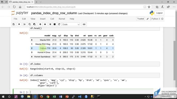Click into the df.index input cell
This screenshot has height=99, width=177.
click(94, 64)
